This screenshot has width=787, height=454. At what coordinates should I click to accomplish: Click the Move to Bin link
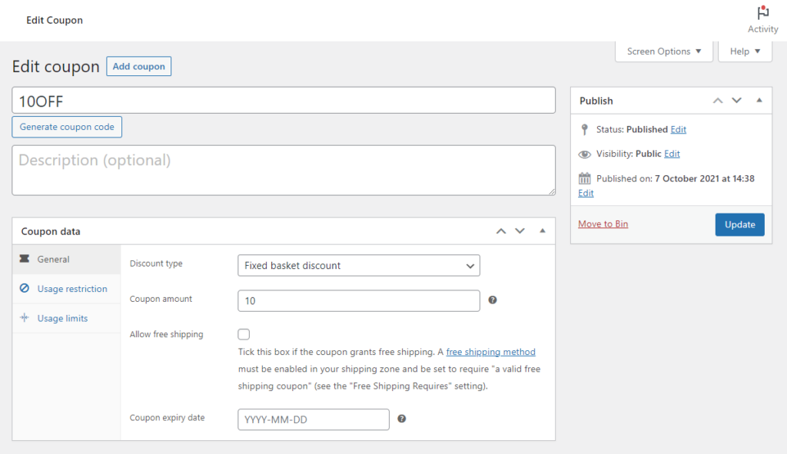coord(603,224)
